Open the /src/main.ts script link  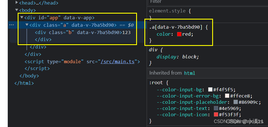[x=118, y=62]
